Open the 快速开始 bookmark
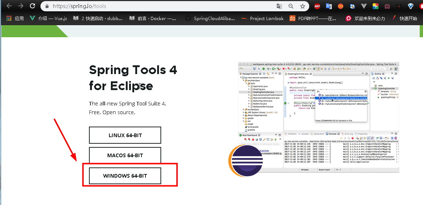 pos(404,18)
